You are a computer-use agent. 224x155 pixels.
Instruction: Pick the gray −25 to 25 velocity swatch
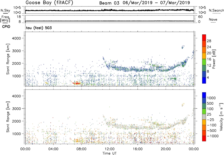[204, 117]
